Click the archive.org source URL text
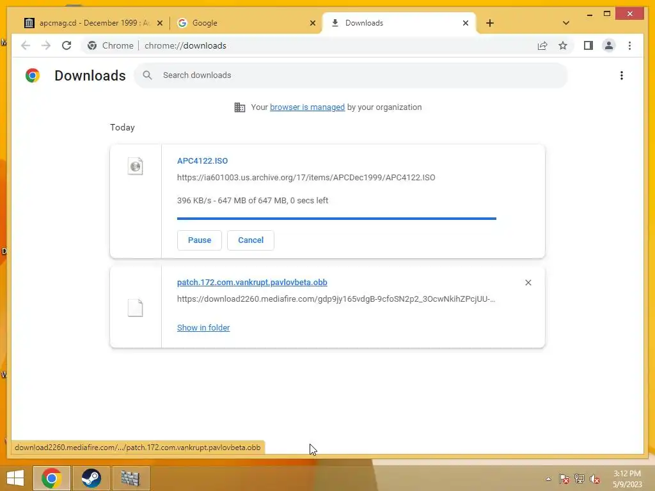The image size is (655, 491). pos(306,178)
